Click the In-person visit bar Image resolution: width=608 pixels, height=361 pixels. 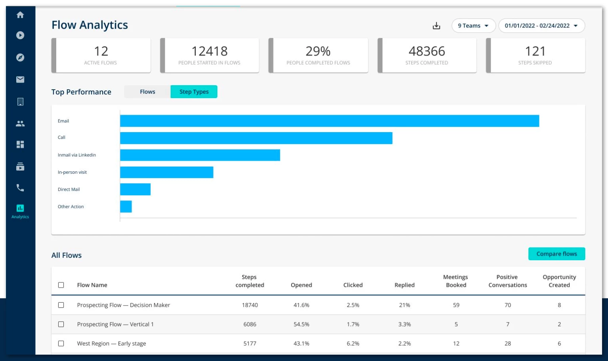pos(166,172)
